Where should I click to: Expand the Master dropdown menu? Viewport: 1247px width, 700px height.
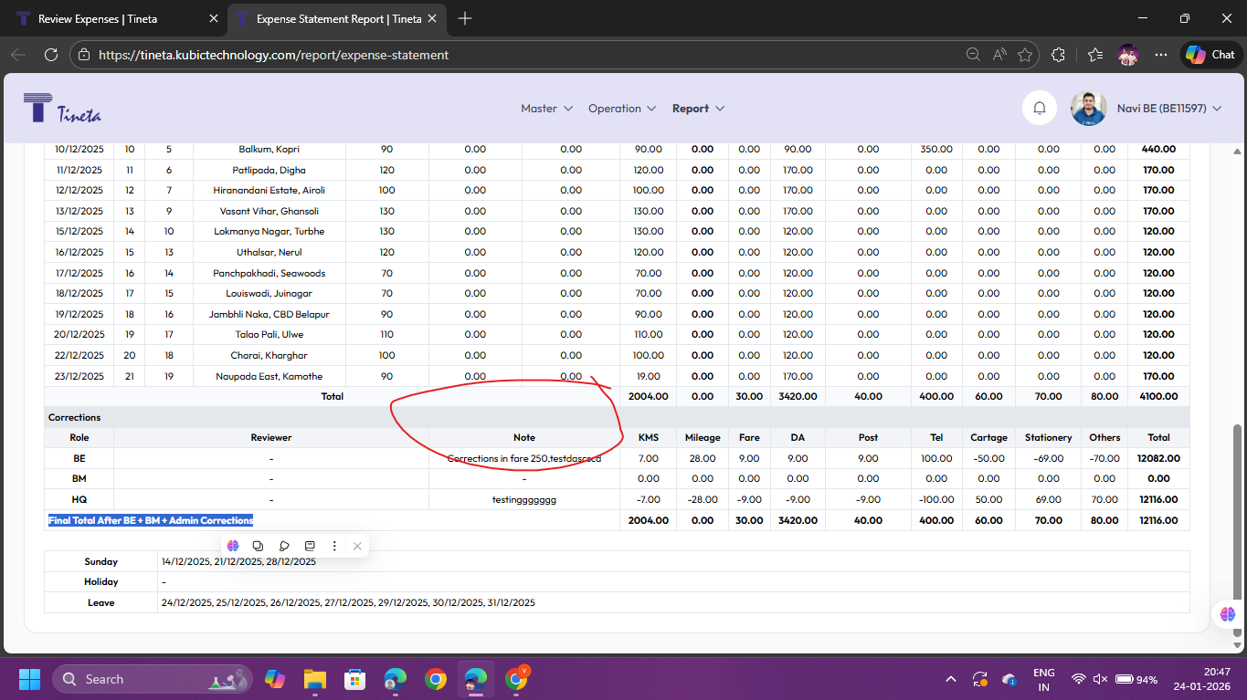(x=546, y=109)
